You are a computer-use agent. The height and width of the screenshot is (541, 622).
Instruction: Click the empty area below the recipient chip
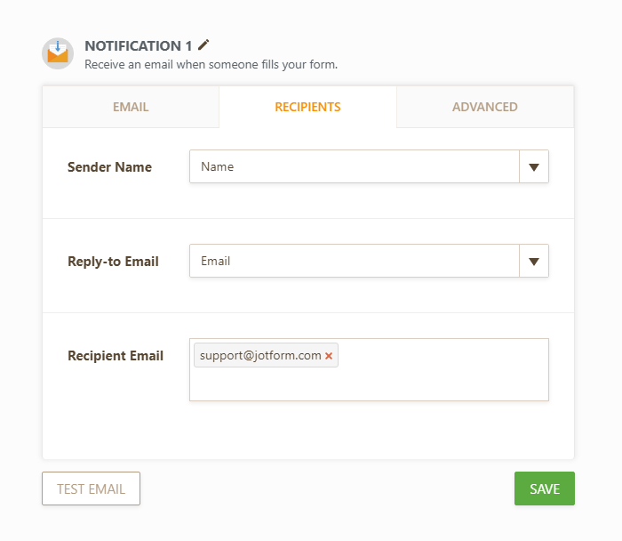click(x=267, y=385)
